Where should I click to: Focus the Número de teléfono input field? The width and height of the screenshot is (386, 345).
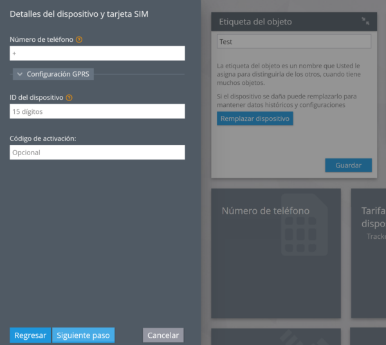coord(97,53)
